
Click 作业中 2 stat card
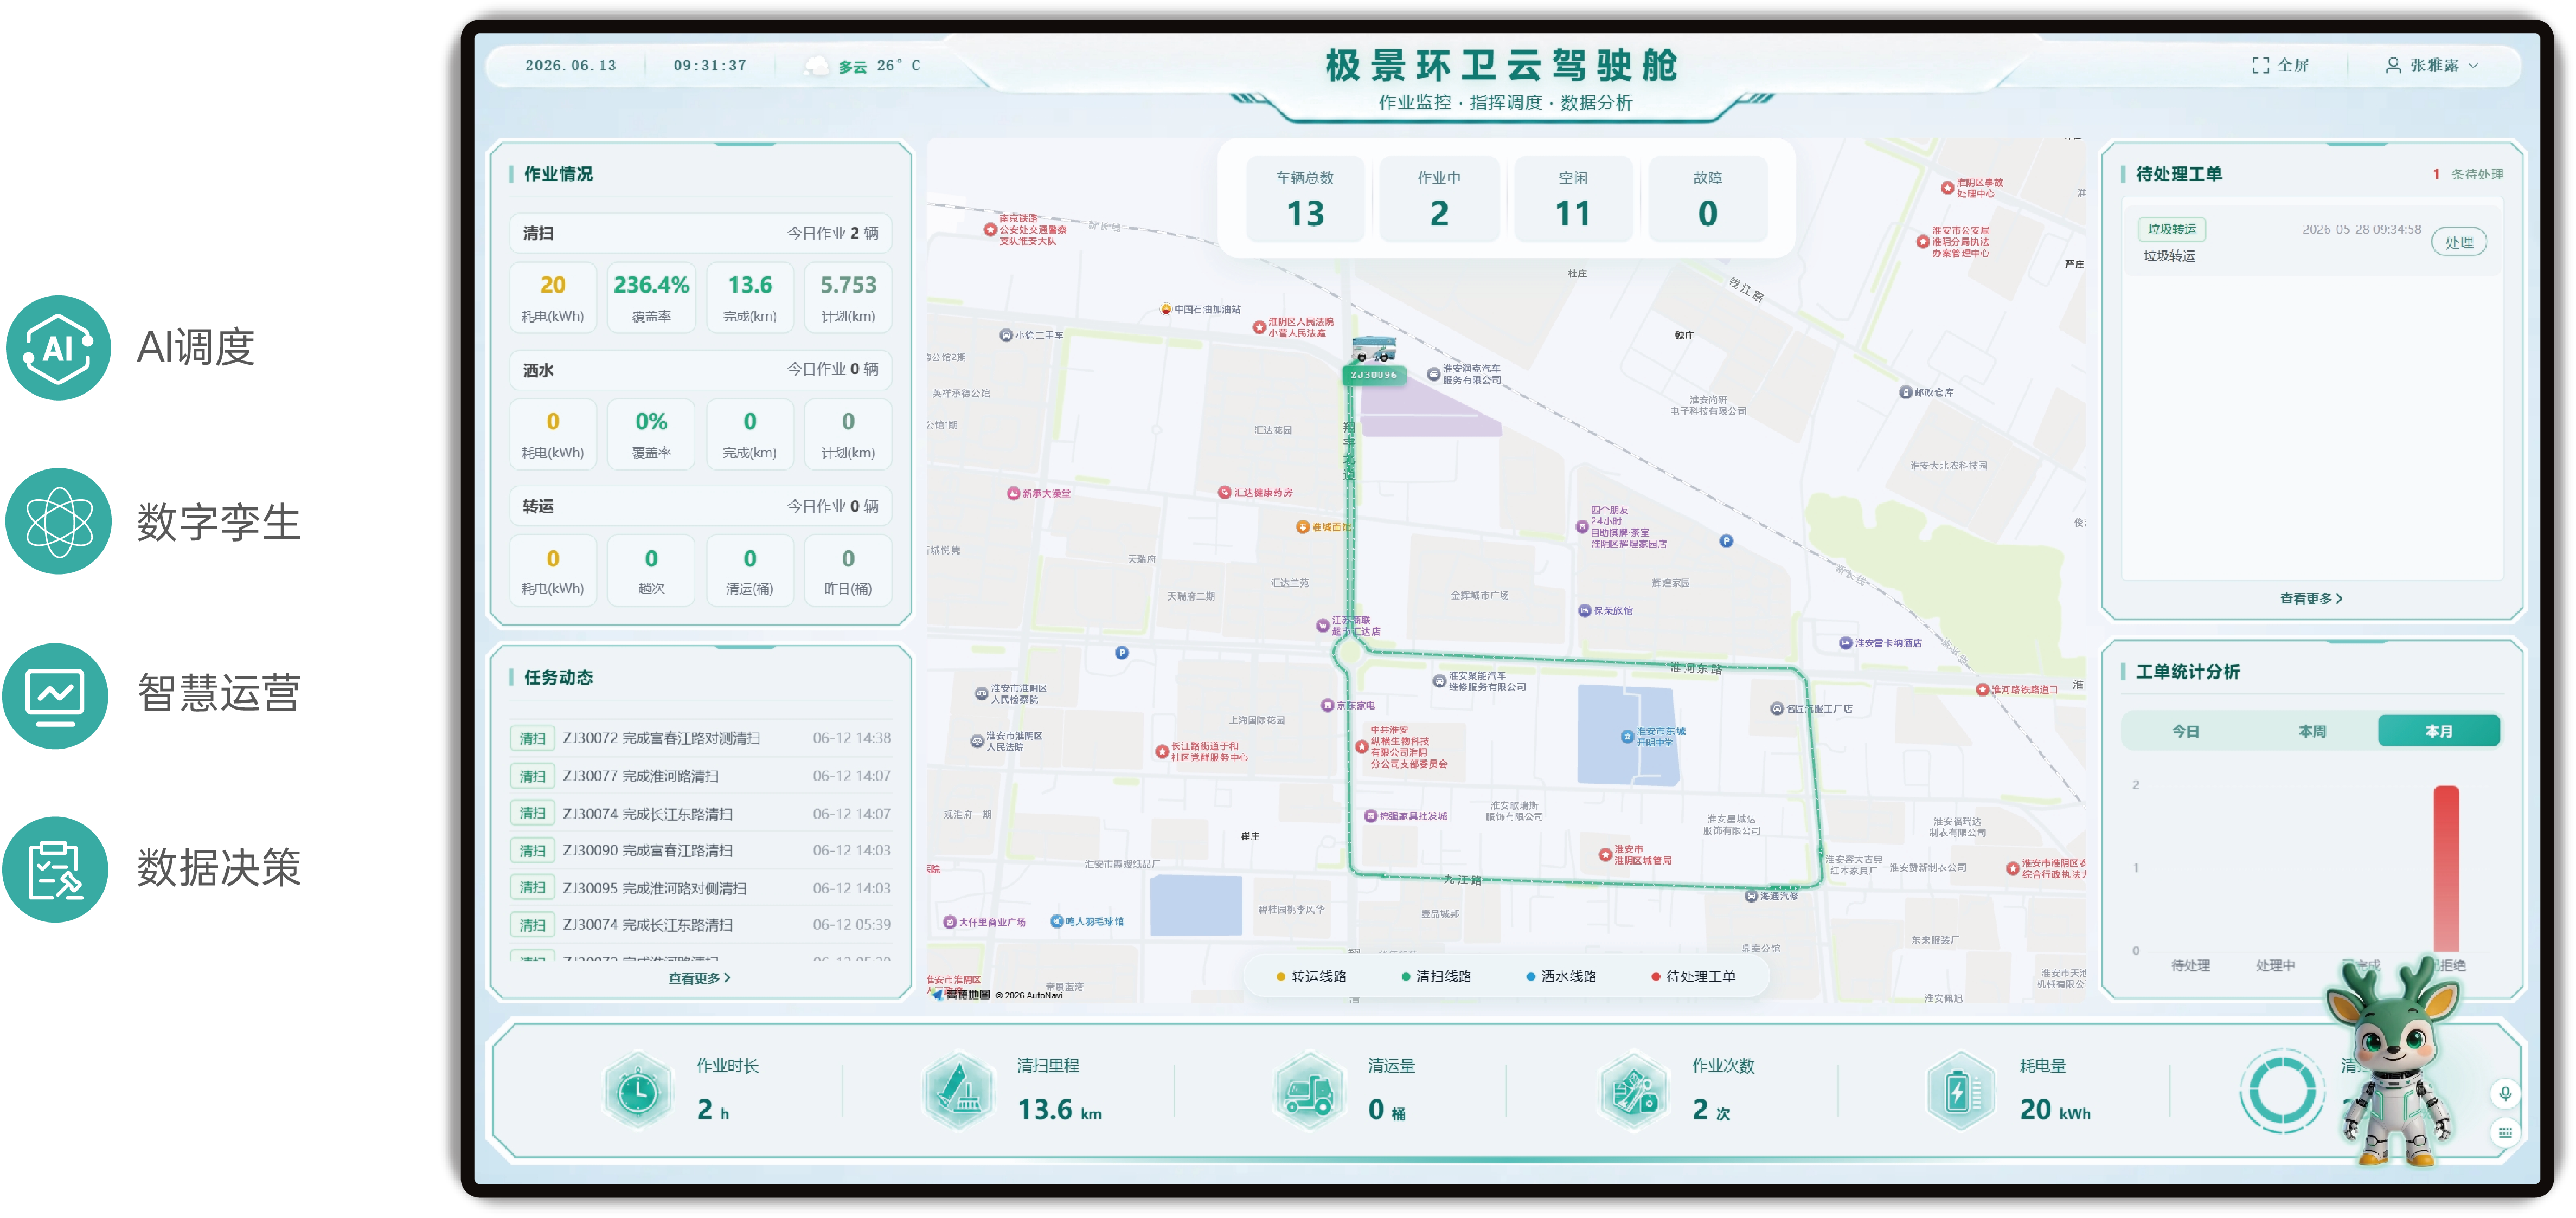click(x=1438, y=199)
